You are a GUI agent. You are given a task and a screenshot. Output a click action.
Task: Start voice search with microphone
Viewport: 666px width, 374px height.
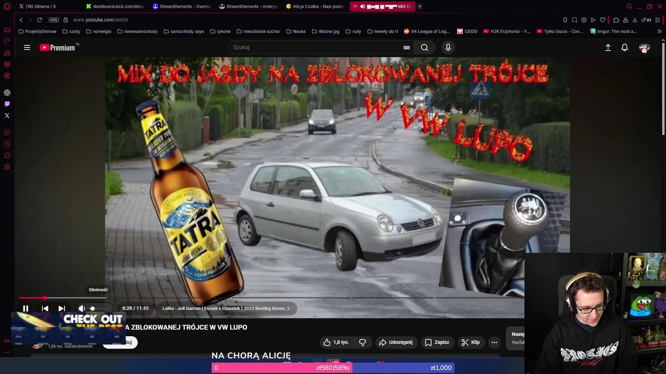(448, 47)
